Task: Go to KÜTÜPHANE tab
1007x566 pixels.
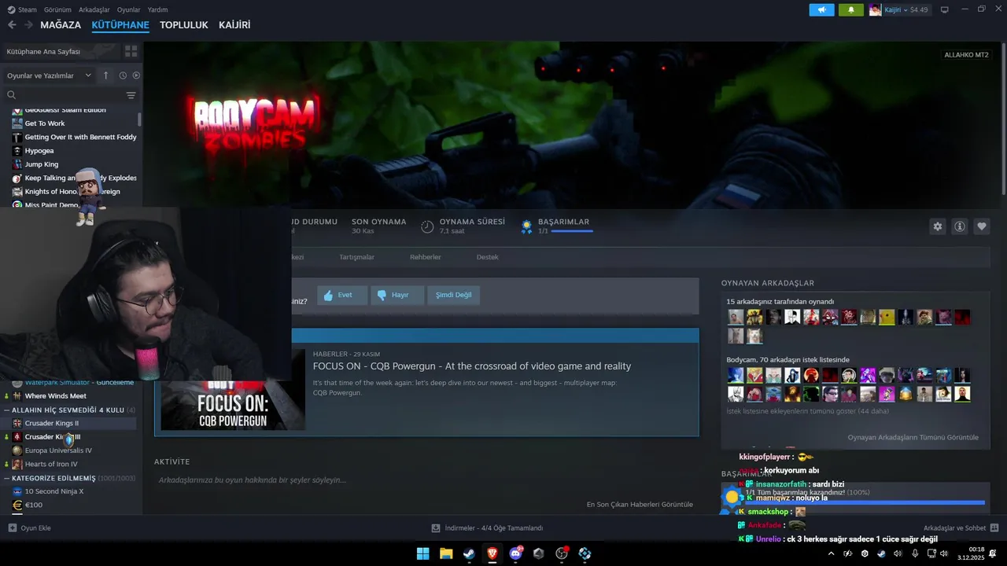Action: (120, 25)
